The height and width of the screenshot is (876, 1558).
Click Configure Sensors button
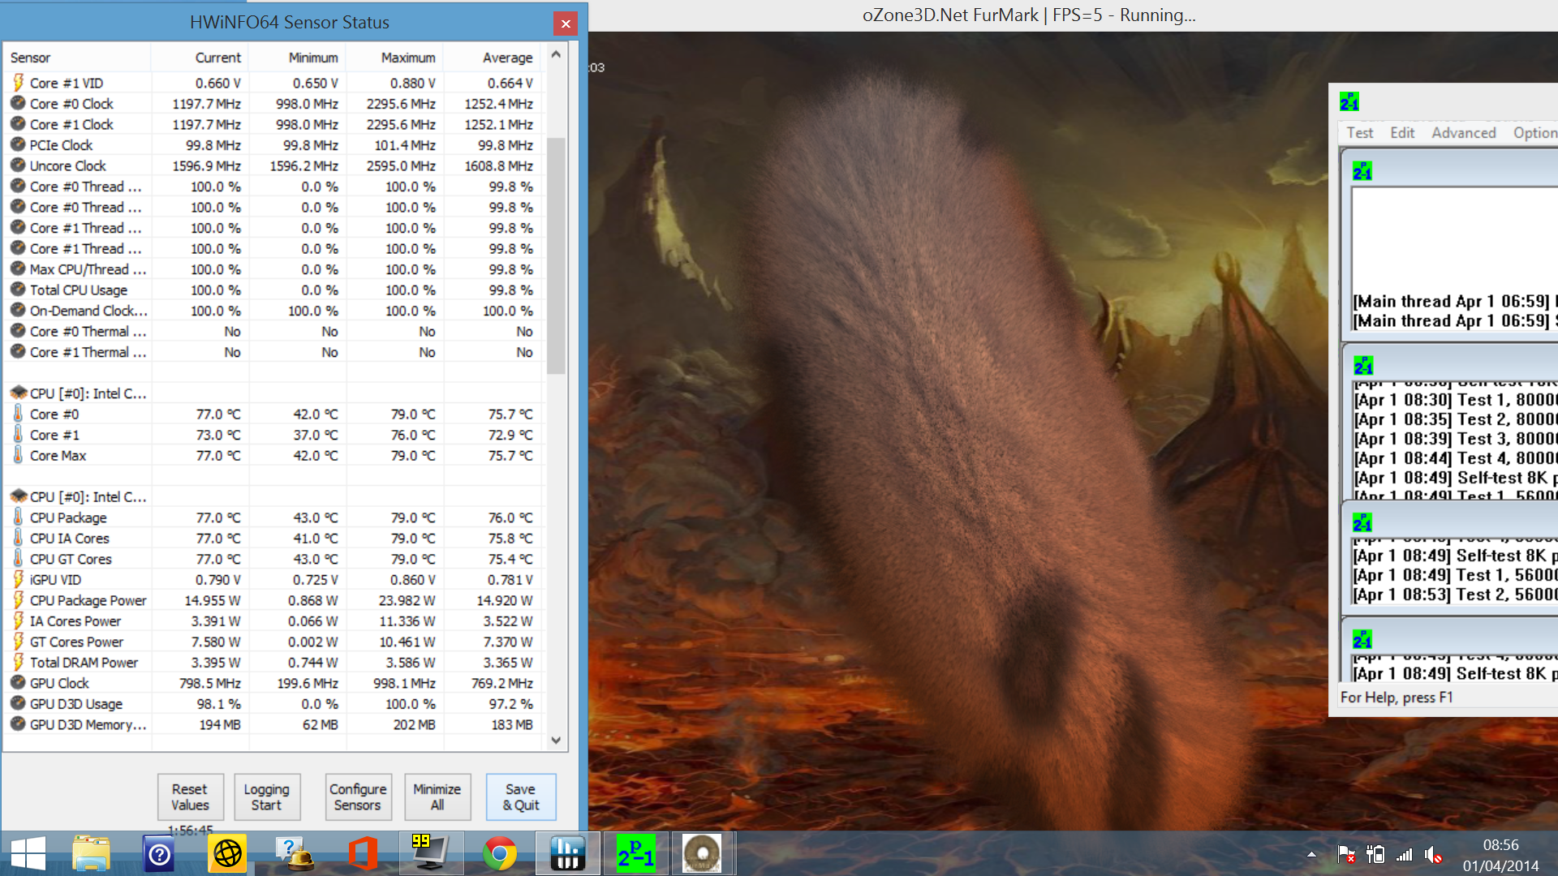(x=358, y=797)
